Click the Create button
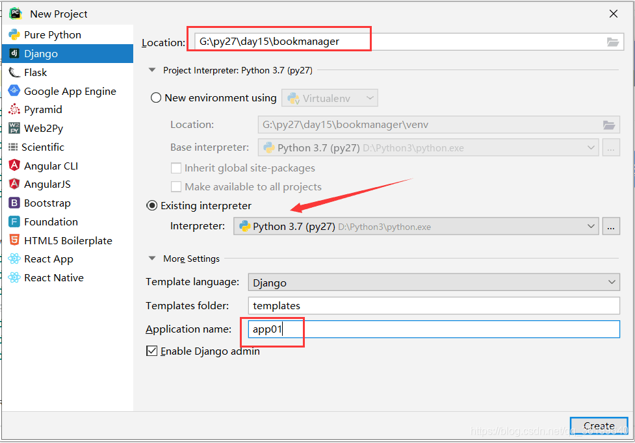 point(599,426)
